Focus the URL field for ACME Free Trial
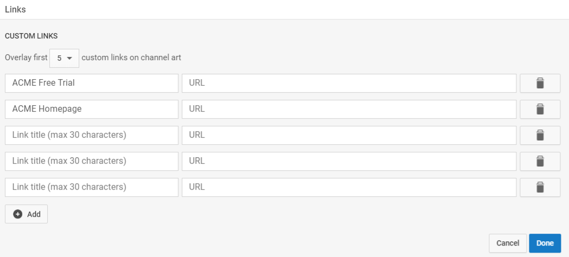This screenshot has width=569, height=257. (x=349, y=83)
